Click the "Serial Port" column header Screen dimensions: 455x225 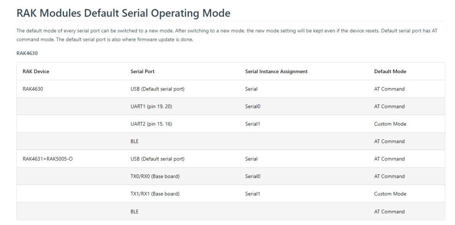pyautogui.click(x=142, y=71)
